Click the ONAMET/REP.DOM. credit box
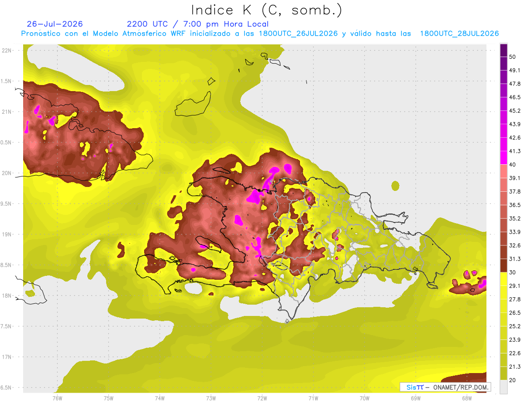 [445, 387]
